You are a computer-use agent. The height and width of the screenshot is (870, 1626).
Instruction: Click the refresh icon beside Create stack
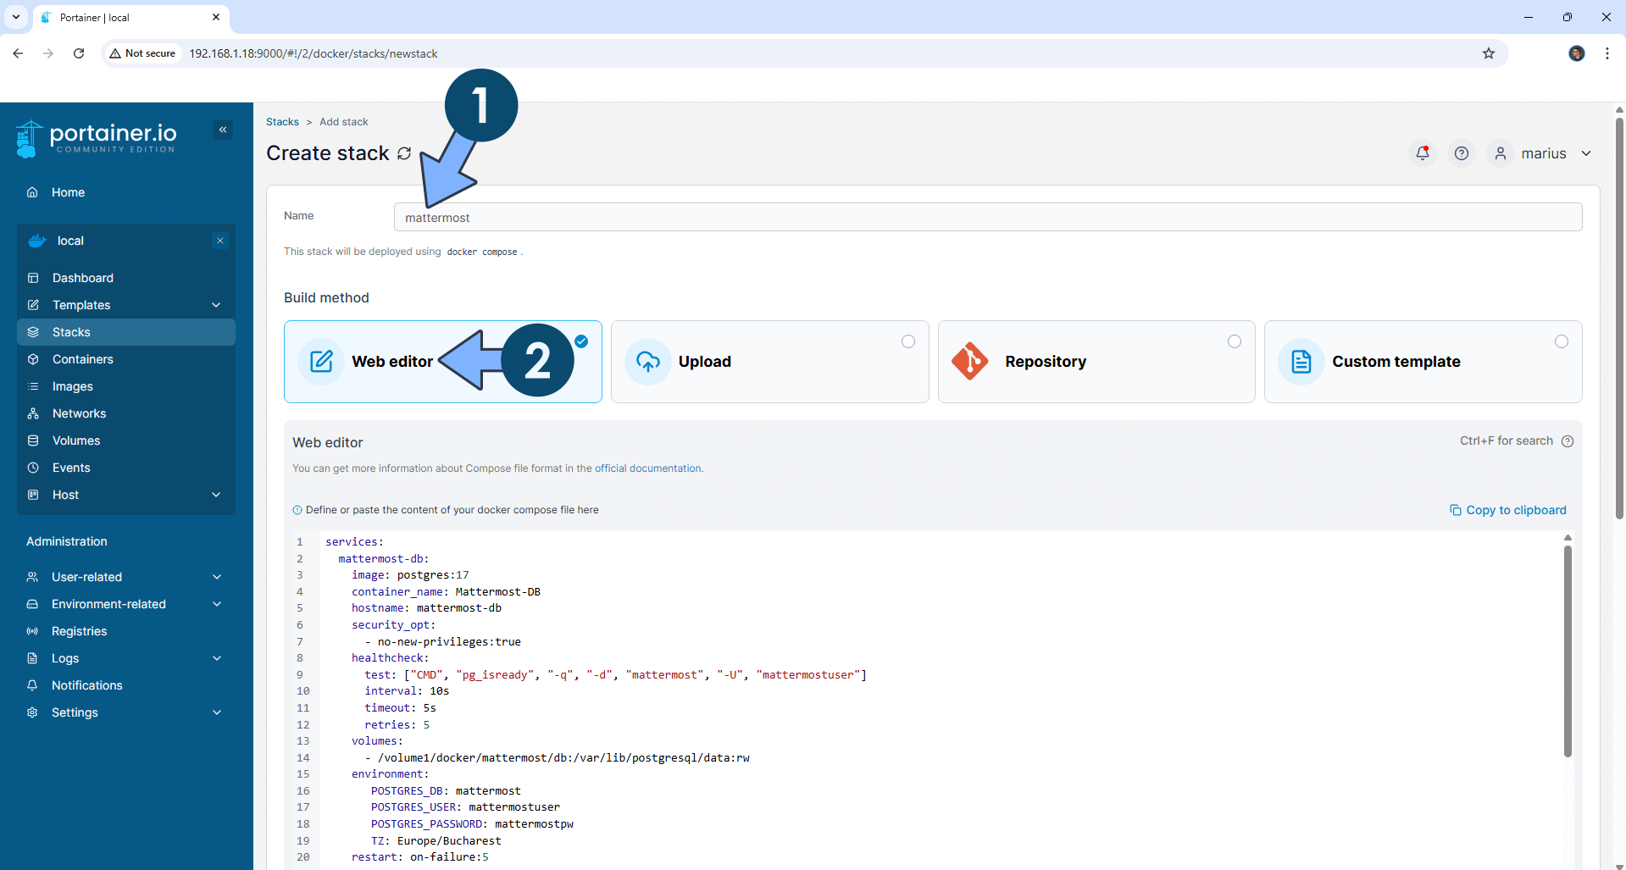pyautogui.click(x=404, y=153)
